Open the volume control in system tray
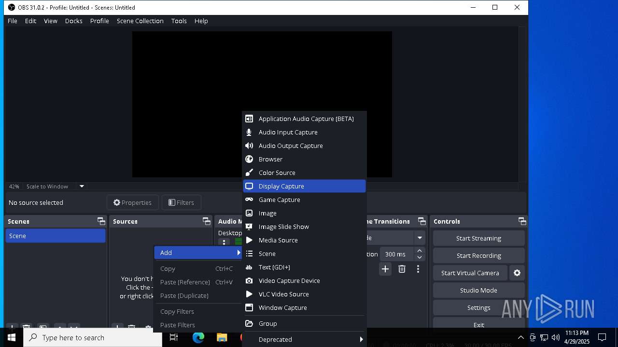The image size is (618, 347). [x=556, y=337]
